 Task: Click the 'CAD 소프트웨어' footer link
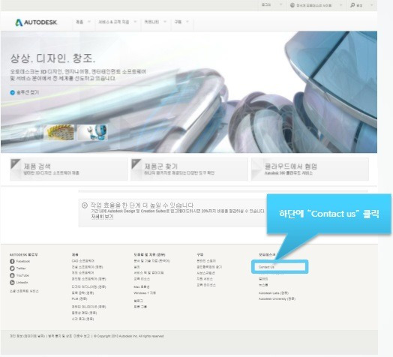pyautogui.click(x=83, y=261)
